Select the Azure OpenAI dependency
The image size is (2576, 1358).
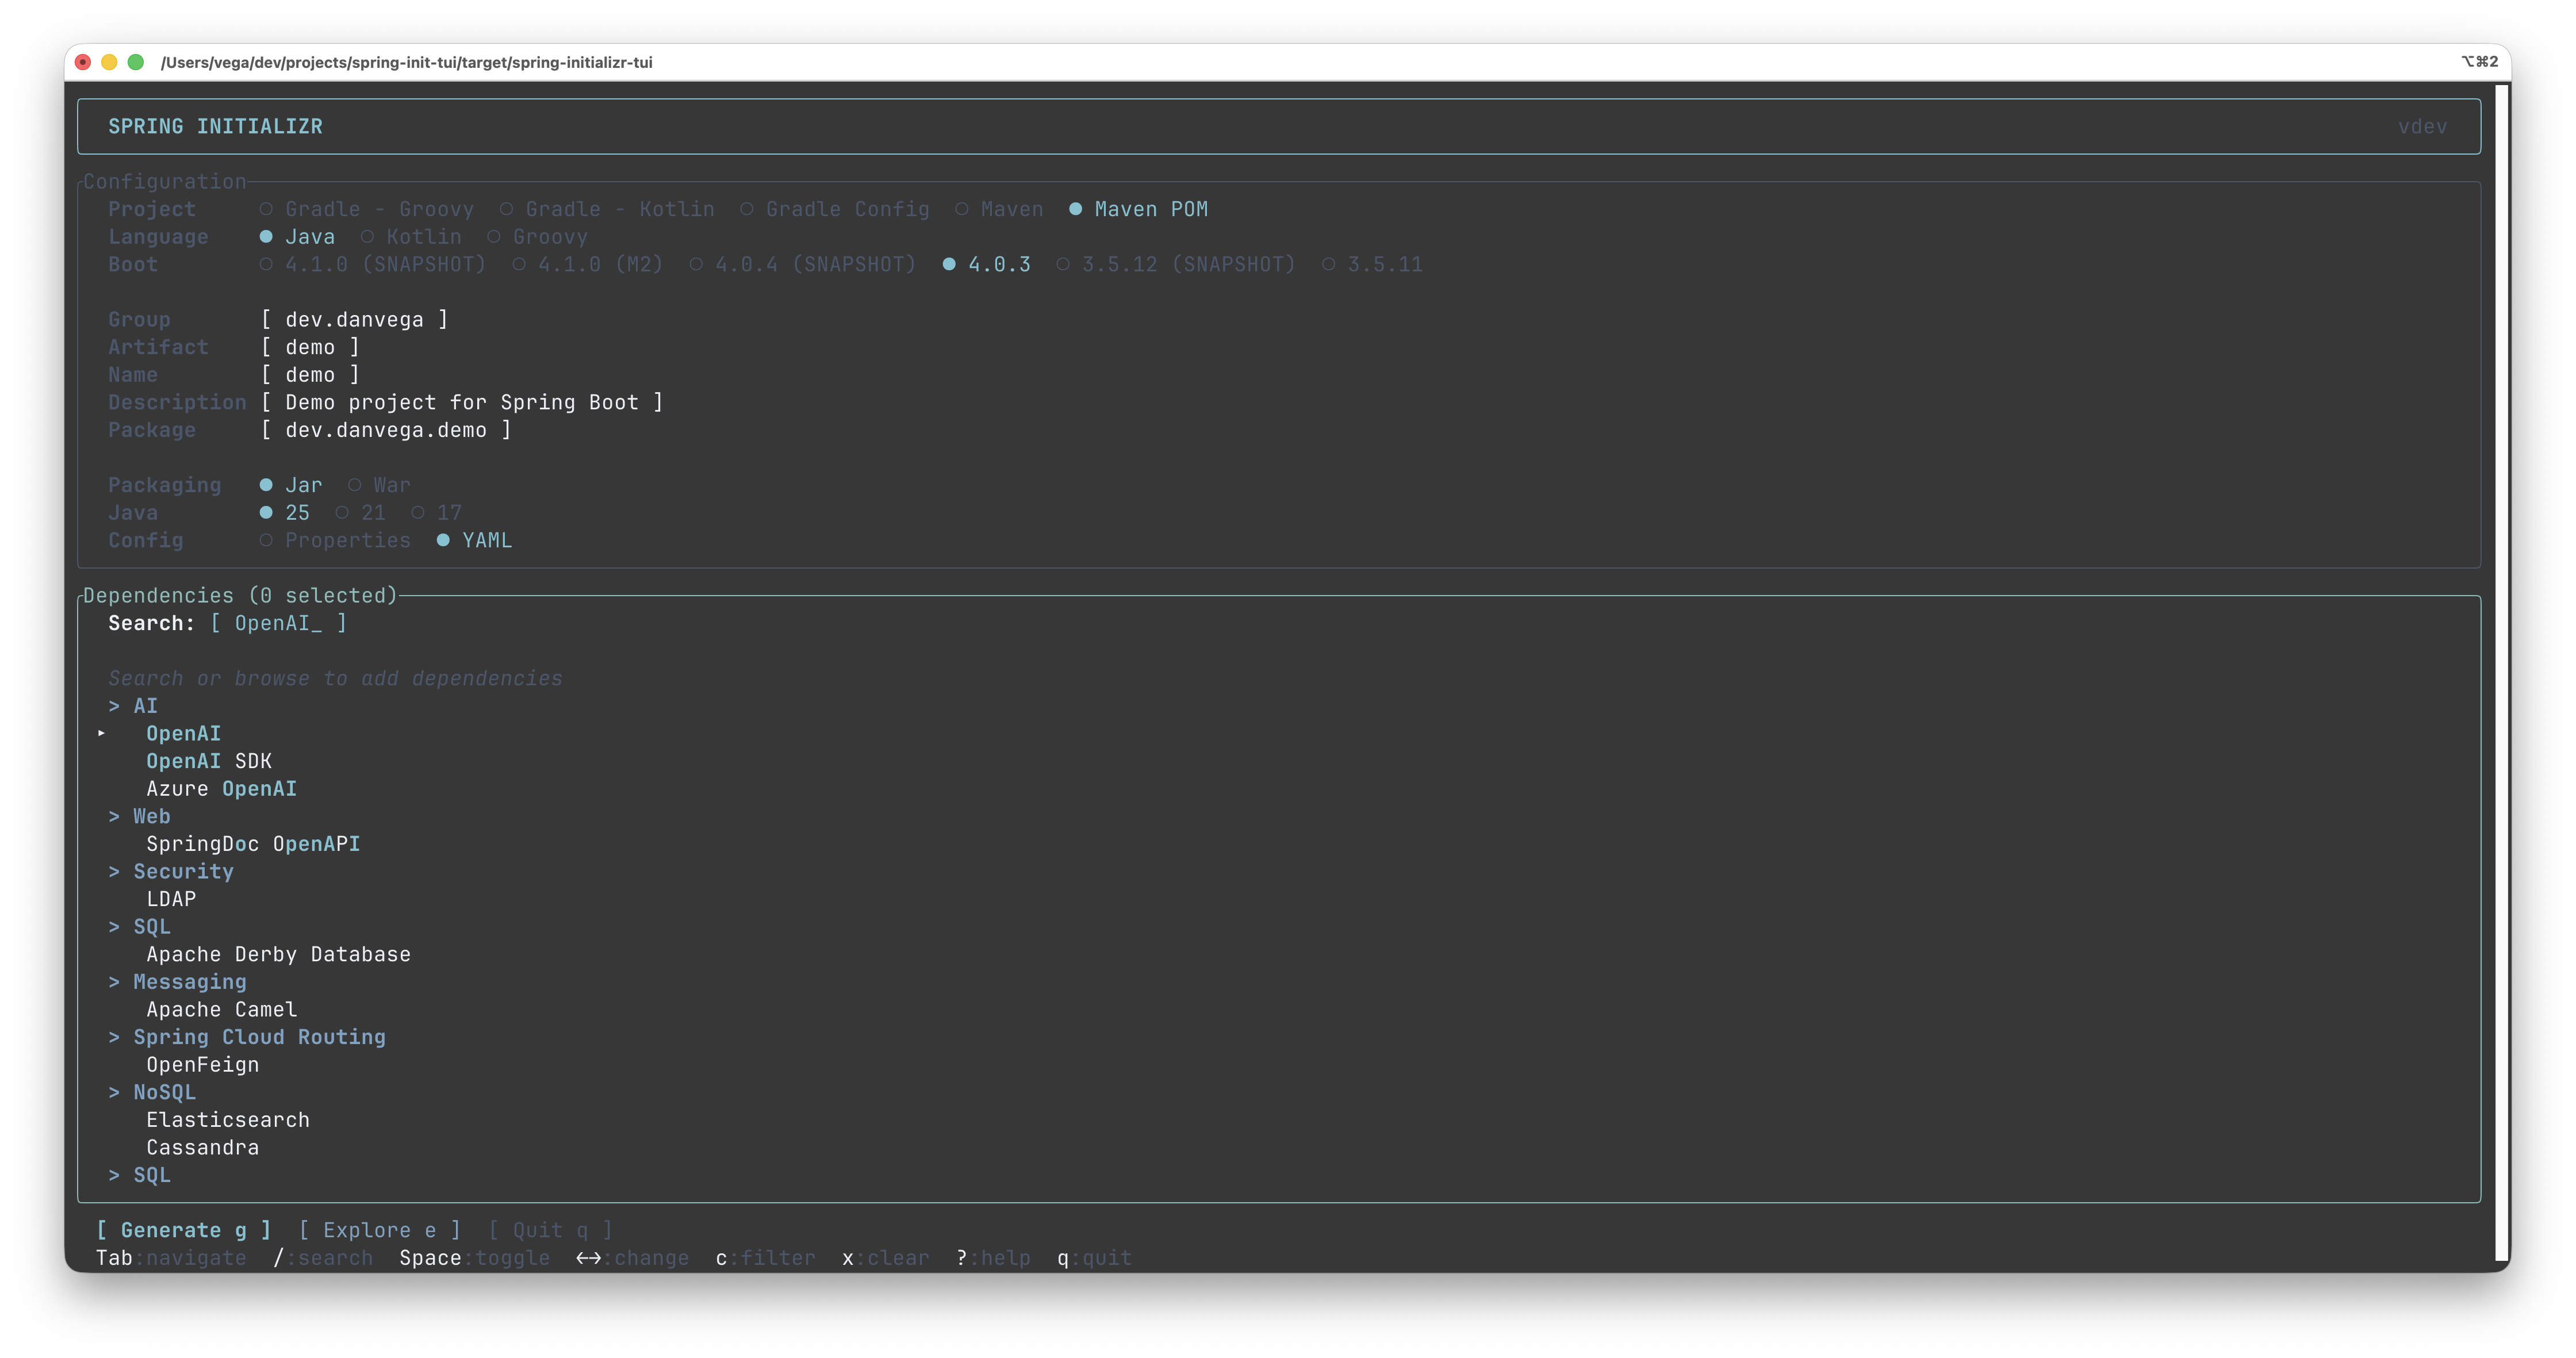[x=221, y=789]
